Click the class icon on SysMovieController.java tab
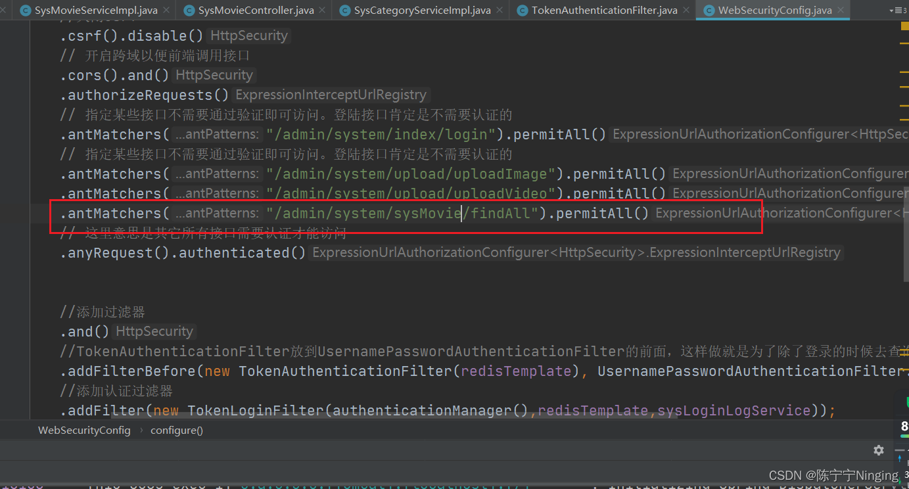Viewport: 909px width, 489px height. [189, 11]
